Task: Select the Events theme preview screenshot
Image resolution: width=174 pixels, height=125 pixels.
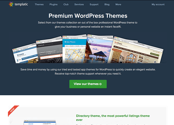Action: coord(25,55)
